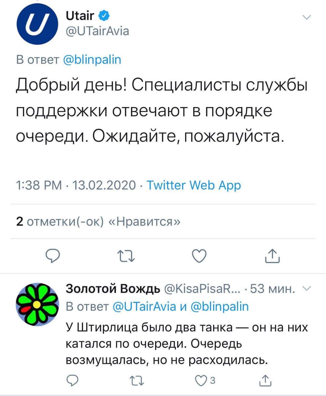Viewport: 326px width, 396px height.
Task: Open the @blinpalin mention in Utair's tweet
Action: click(x=92, y=59)
